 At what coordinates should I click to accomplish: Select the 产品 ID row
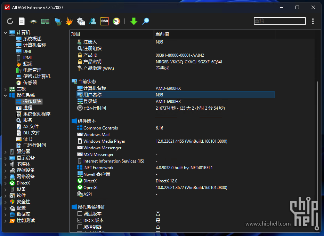pos(176,55)
